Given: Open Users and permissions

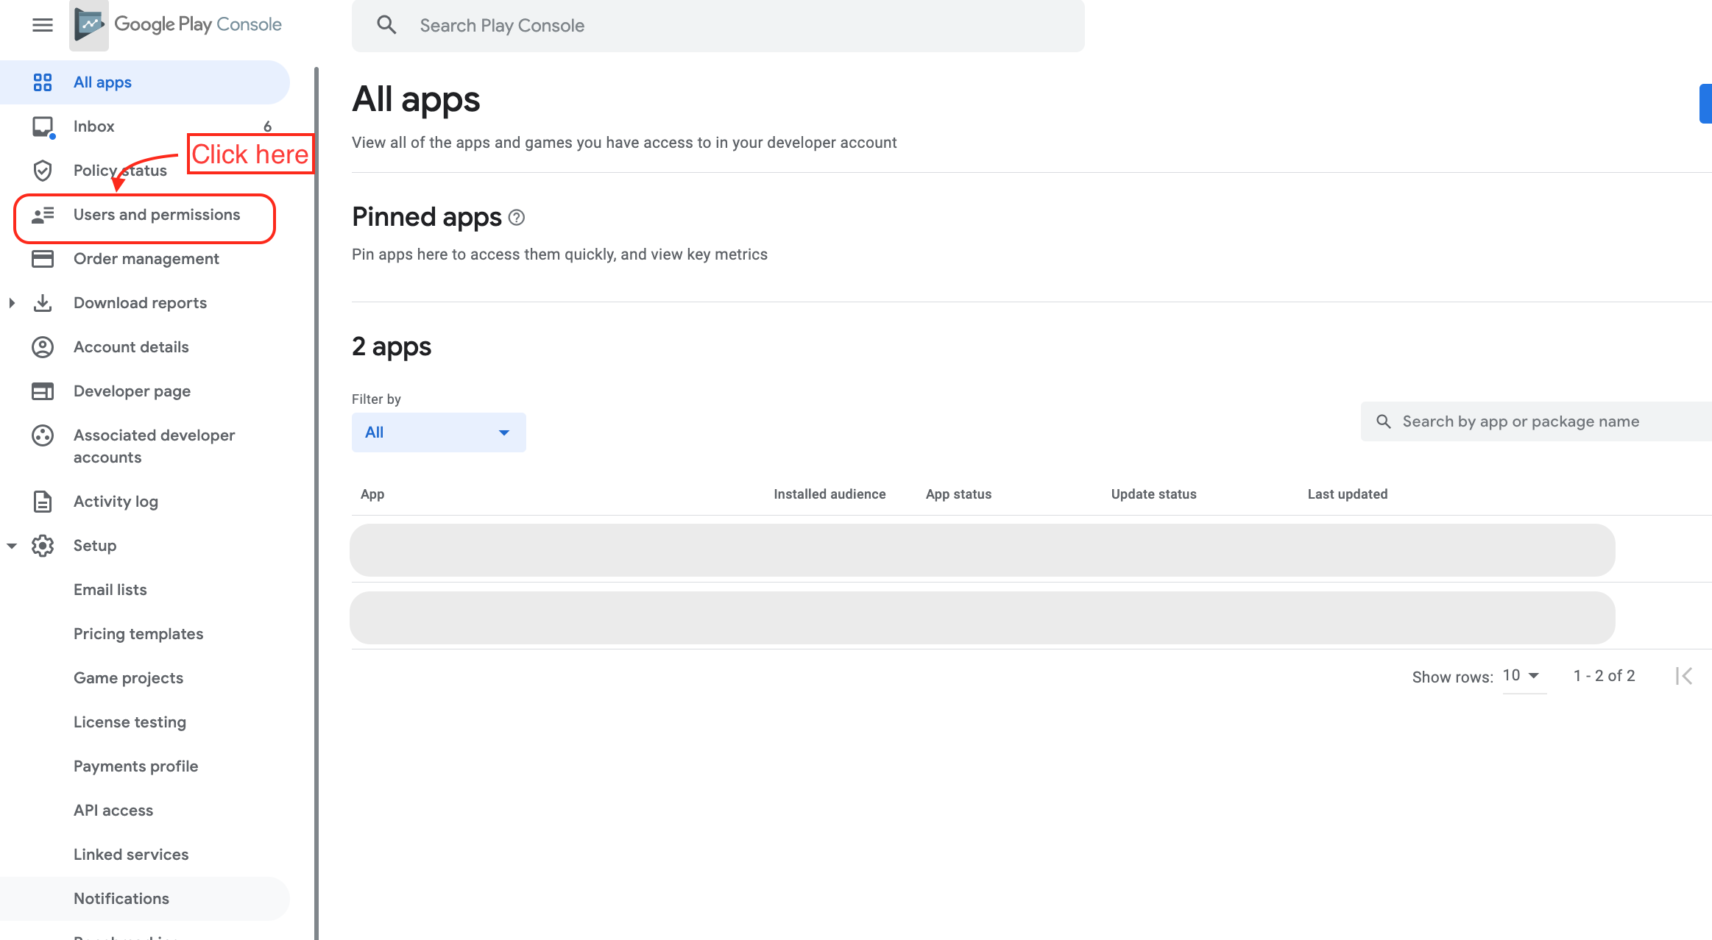Looking at the screenshot, I should click(x=156, y=215).
